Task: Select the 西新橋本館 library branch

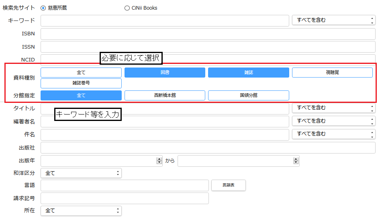Action: [165, 95]
